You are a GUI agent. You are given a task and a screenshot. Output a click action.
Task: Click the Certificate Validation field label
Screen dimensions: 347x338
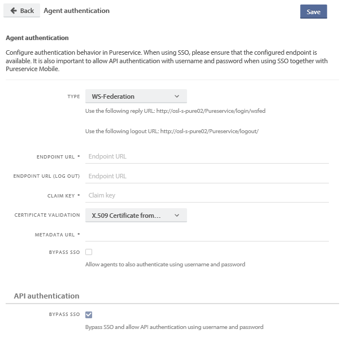pyautogui.click(x=47, y=215)
